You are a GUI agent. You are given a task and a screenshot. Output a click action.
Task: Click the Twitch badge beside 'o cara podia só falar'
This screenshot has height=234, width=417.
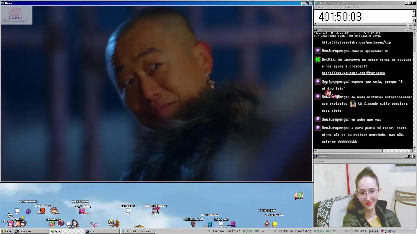(x=318, y=128)
